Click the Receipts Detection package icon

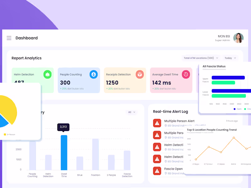[x=140, y=74]
